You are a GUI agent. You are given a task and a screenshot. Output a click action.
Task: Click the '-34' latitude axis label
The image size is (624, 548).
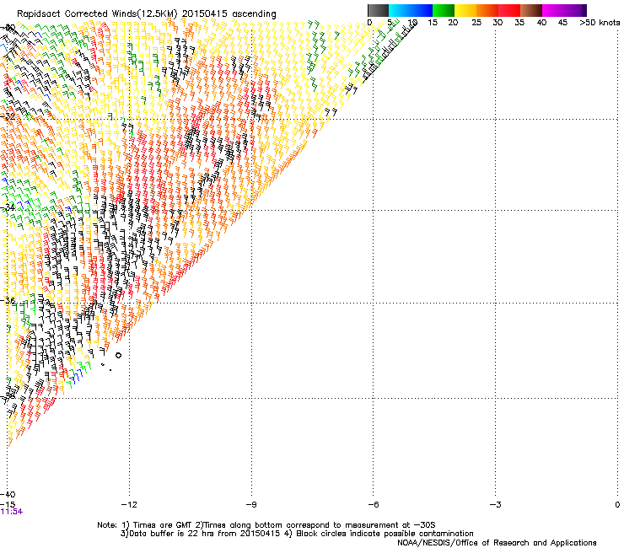tap(8, 207)
